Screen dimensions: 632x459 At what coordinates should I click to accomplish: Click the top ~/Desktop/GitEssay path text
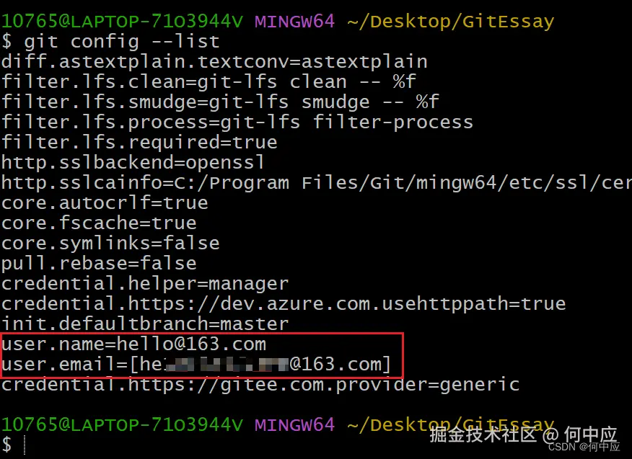pos(451,22)
